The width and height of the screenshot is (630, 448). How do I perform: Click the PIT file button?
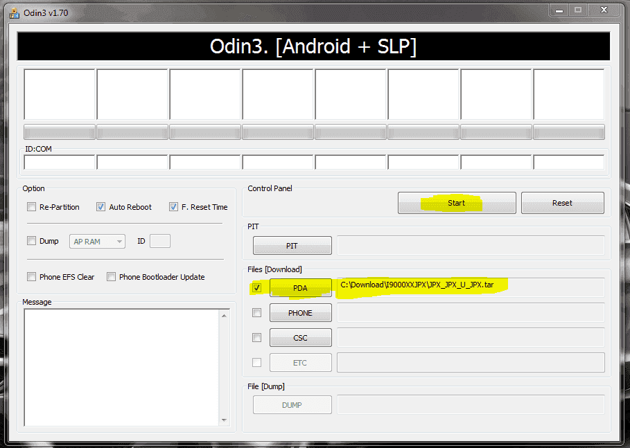292,245
